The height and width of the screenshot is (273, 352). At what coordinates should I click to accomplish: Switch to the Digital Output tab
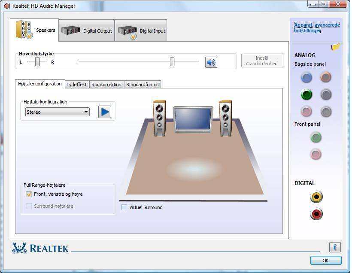(87, 31)
